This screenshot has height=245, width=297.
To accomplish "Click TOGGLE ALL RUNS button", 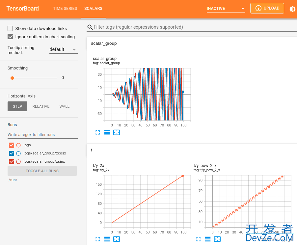I will (42, 171).
